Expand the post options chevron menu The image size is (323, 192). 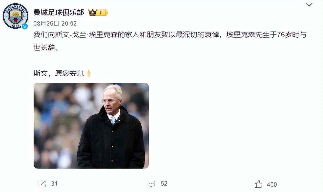pyautogui.click(x=309, y=5)
